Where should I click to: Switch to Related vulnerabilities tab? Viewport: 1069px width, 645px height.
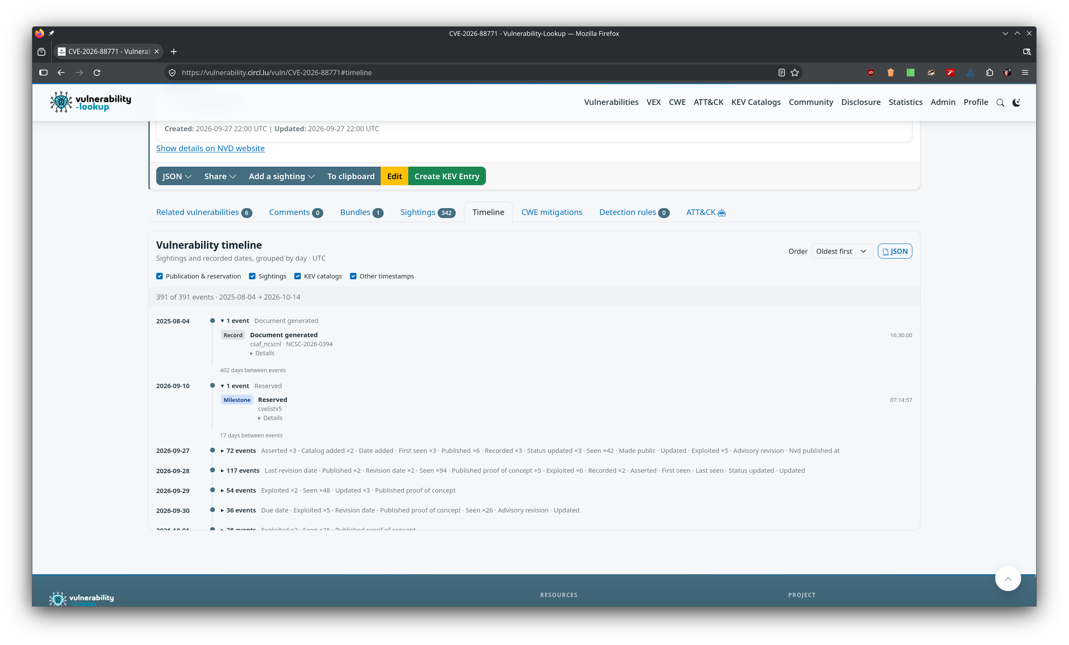pos(204,212)
